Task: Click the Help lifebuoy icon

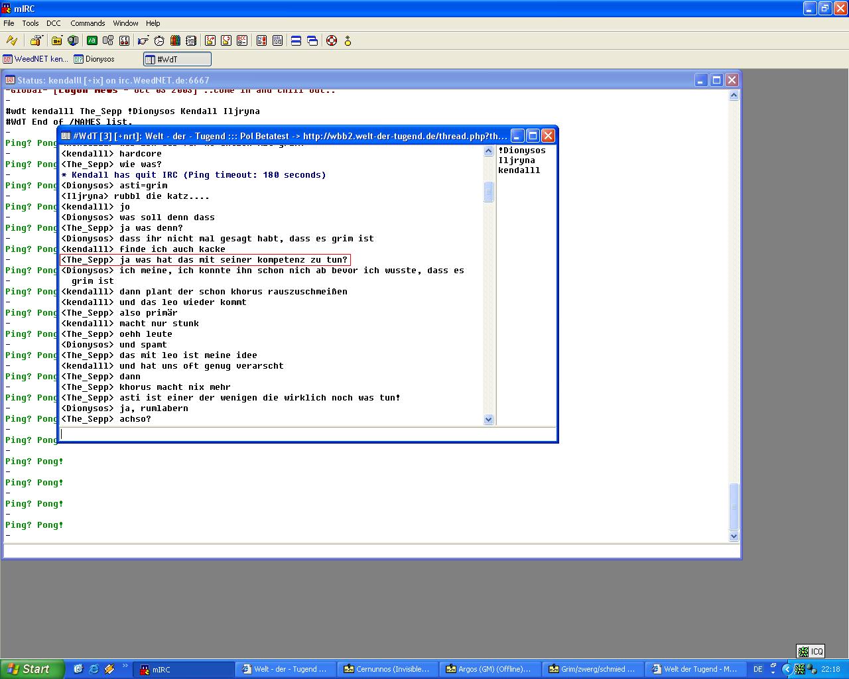Action: pos(332,41)
